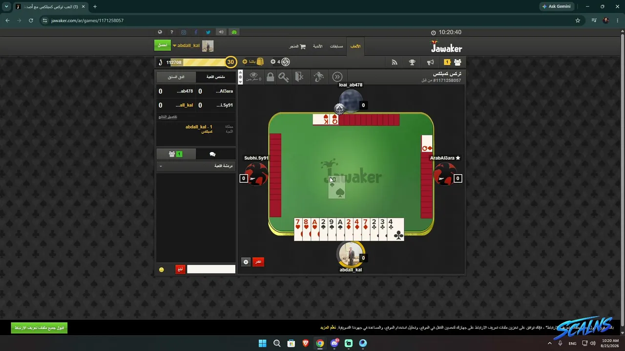Click the jester mascot icon in toolbar
625x351 pixels.
click(319, 77)
